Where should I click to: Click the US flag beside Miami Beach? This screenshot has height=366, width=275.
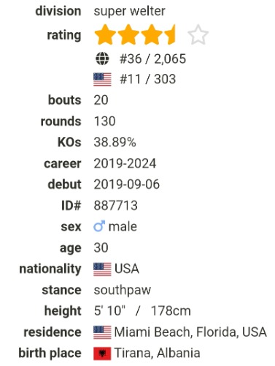point(102,332)
